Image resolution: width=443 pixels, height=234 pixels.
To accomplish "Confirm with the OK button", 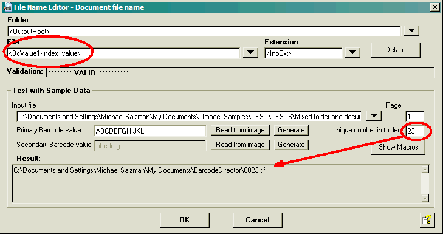I will pos(185,220).
